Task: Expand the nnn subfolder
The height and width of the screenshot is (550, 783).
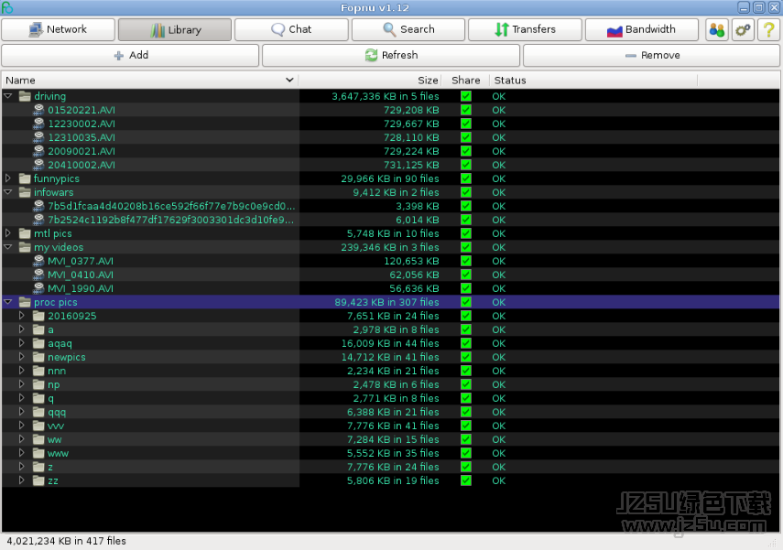Action: (x=21, y=371)
